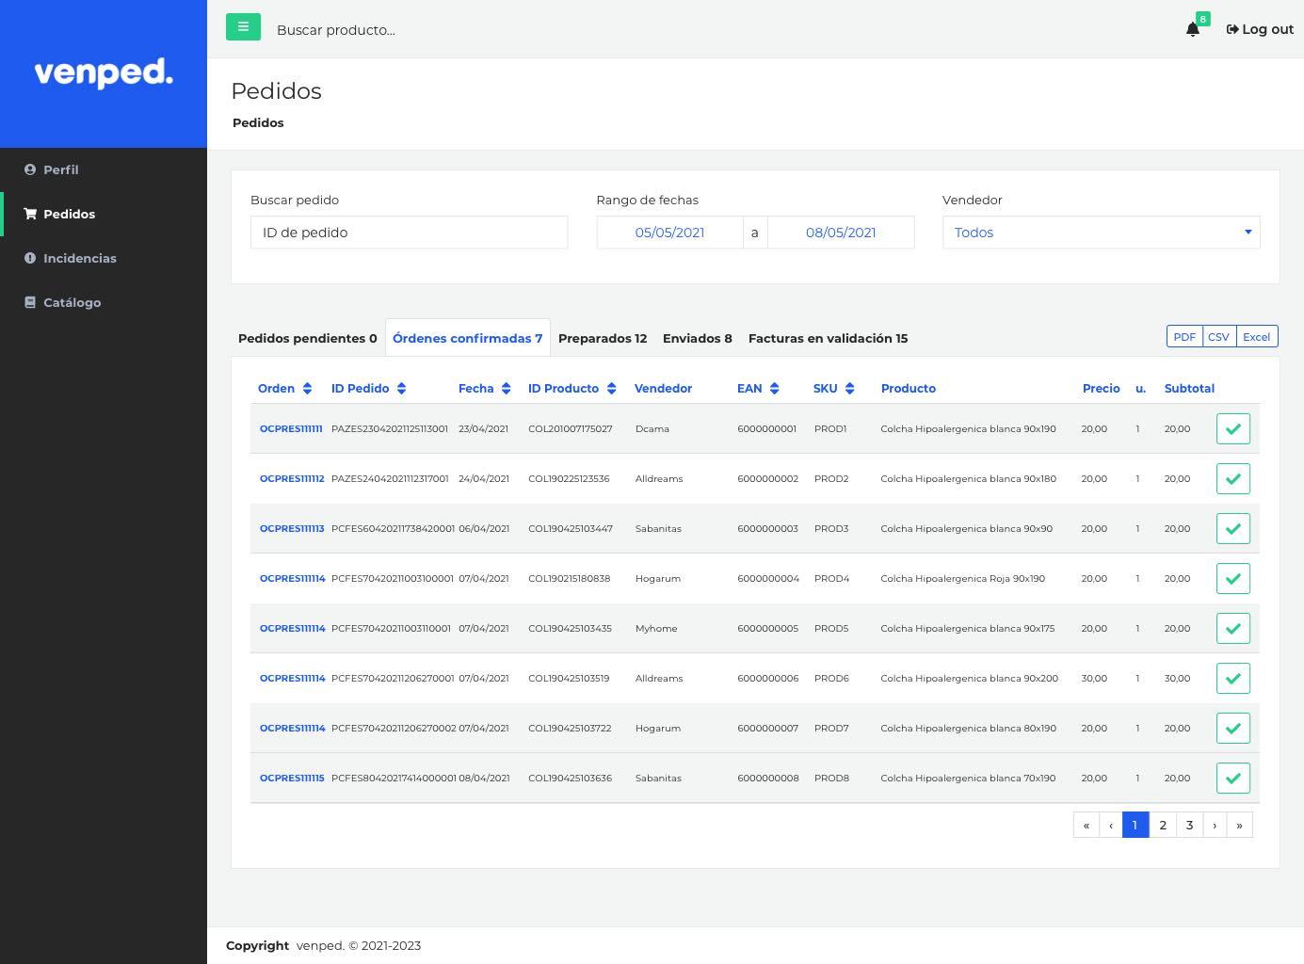Click the venped logo
The height and width of the screenshot is (964, 1304).
(104, 72)
